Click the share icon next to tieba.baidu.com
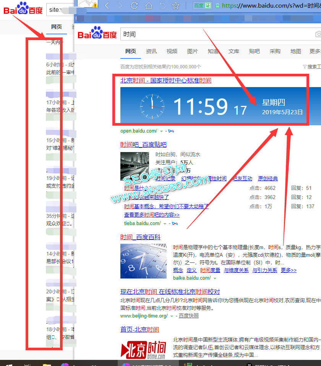This screenshot has height=366, width=321. click(175, 223)
